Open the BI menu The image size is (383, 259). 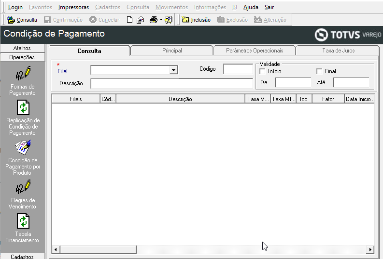click(x=235, y=7)
